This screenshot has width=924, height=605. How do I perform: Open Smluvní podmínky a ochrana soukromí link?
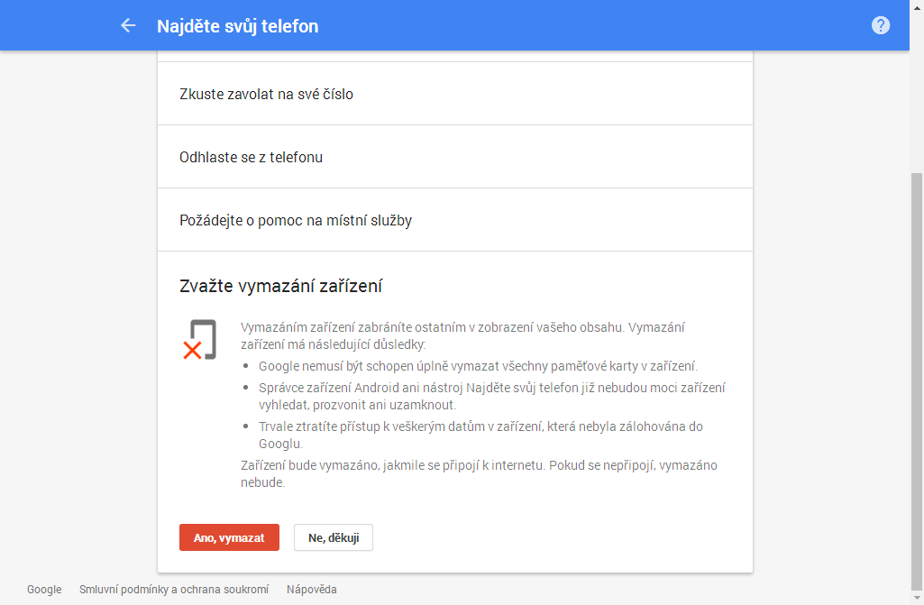(x=174, y=589)
